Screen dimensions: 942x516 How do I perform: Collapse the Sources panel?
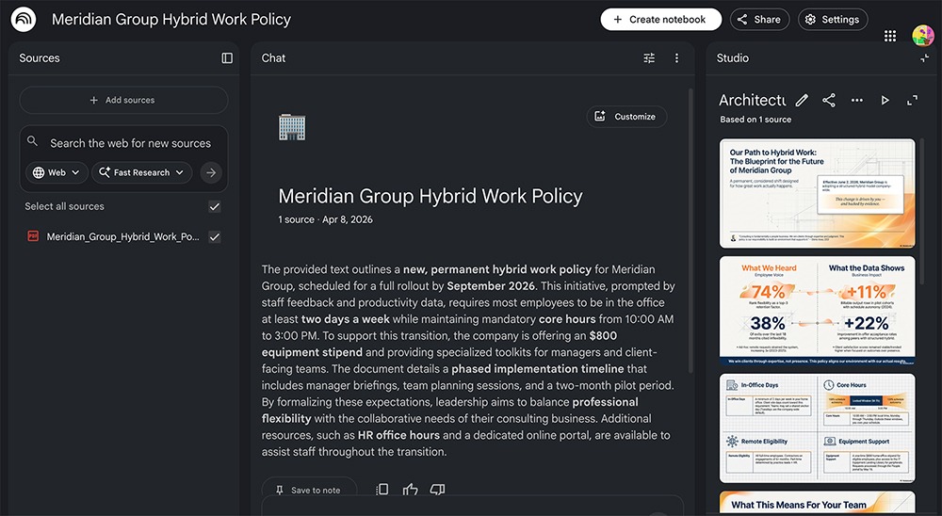coord(227,58)
